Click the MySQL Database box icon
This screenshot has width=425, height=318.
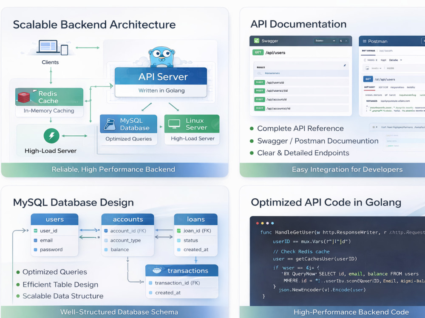(110, 124)
